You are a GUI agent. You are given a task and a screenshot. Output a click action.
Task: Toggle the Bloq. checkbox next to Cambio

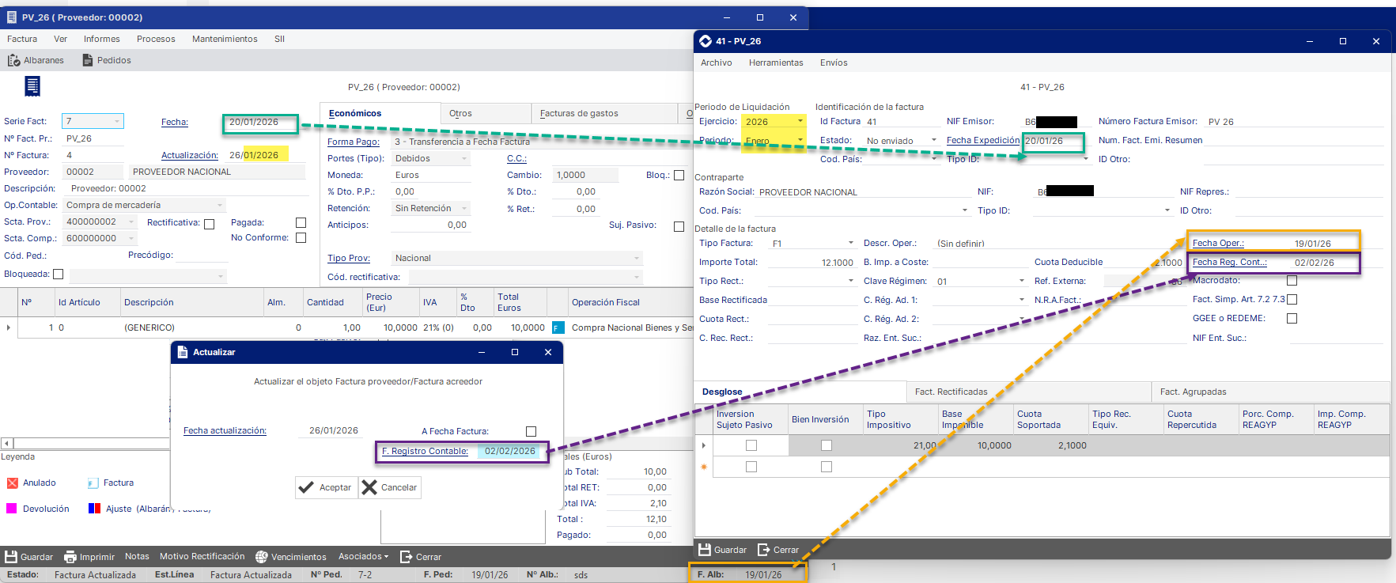679,175
